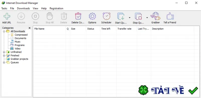
Task: Maximize the Internet Download Manager window
Action: coord(186,3)
